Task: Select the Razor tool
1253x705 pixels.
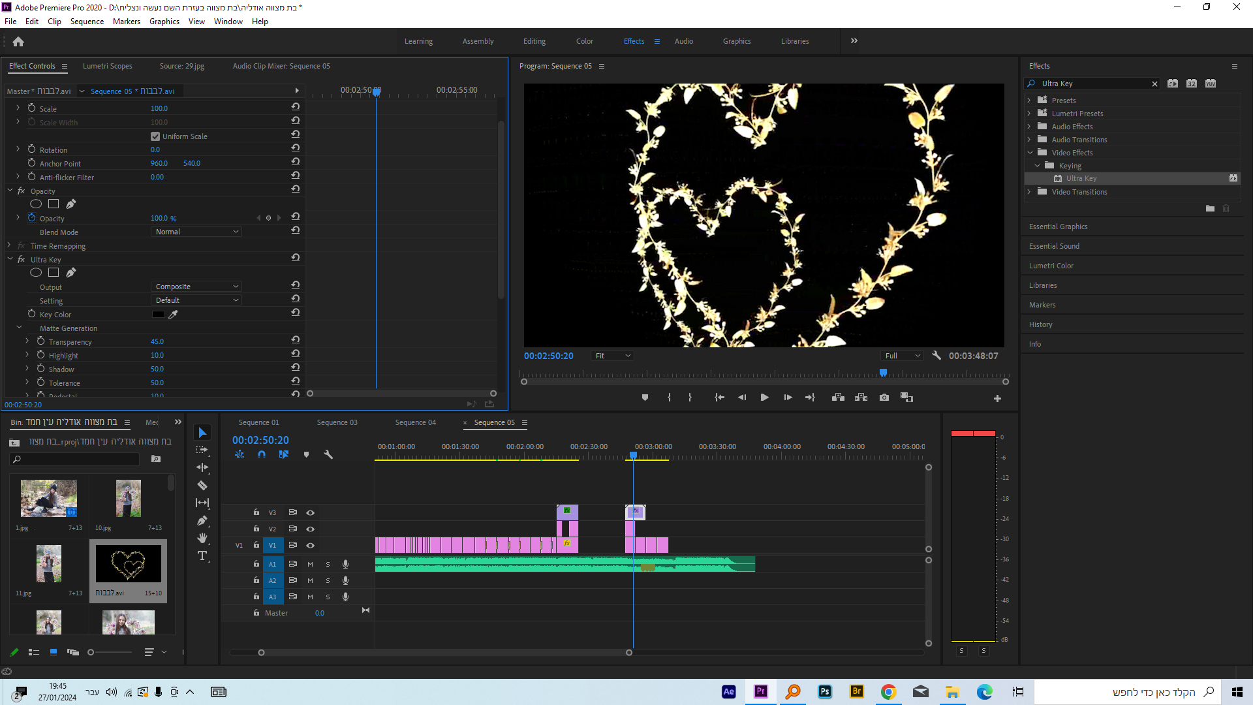Action: pyautogui.click(x=202, y=485)
